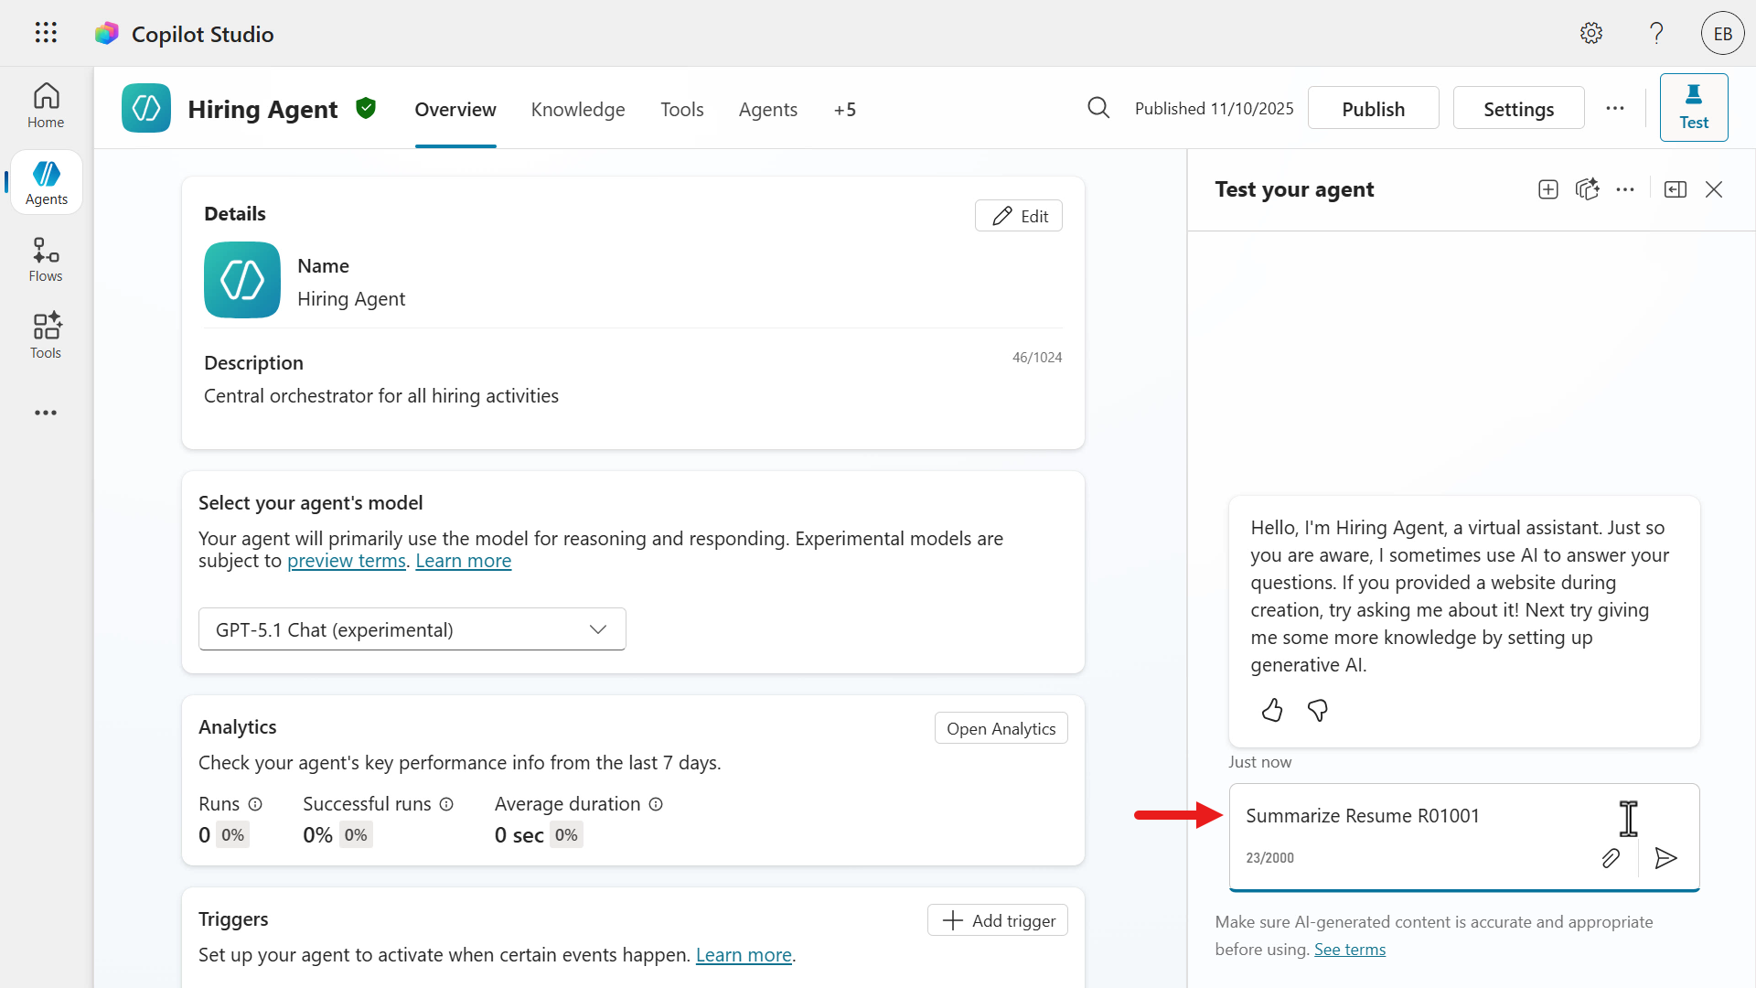The image size is (1756, 988).
Task: Open the preview terms link
Action: point(346,561)
